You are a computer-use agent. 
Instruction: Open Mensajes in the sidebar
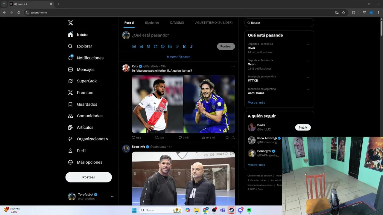(81, 69)
